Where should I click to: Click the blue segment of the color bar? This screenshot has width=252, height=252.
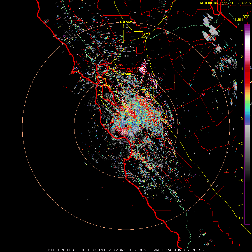point(247,119)
